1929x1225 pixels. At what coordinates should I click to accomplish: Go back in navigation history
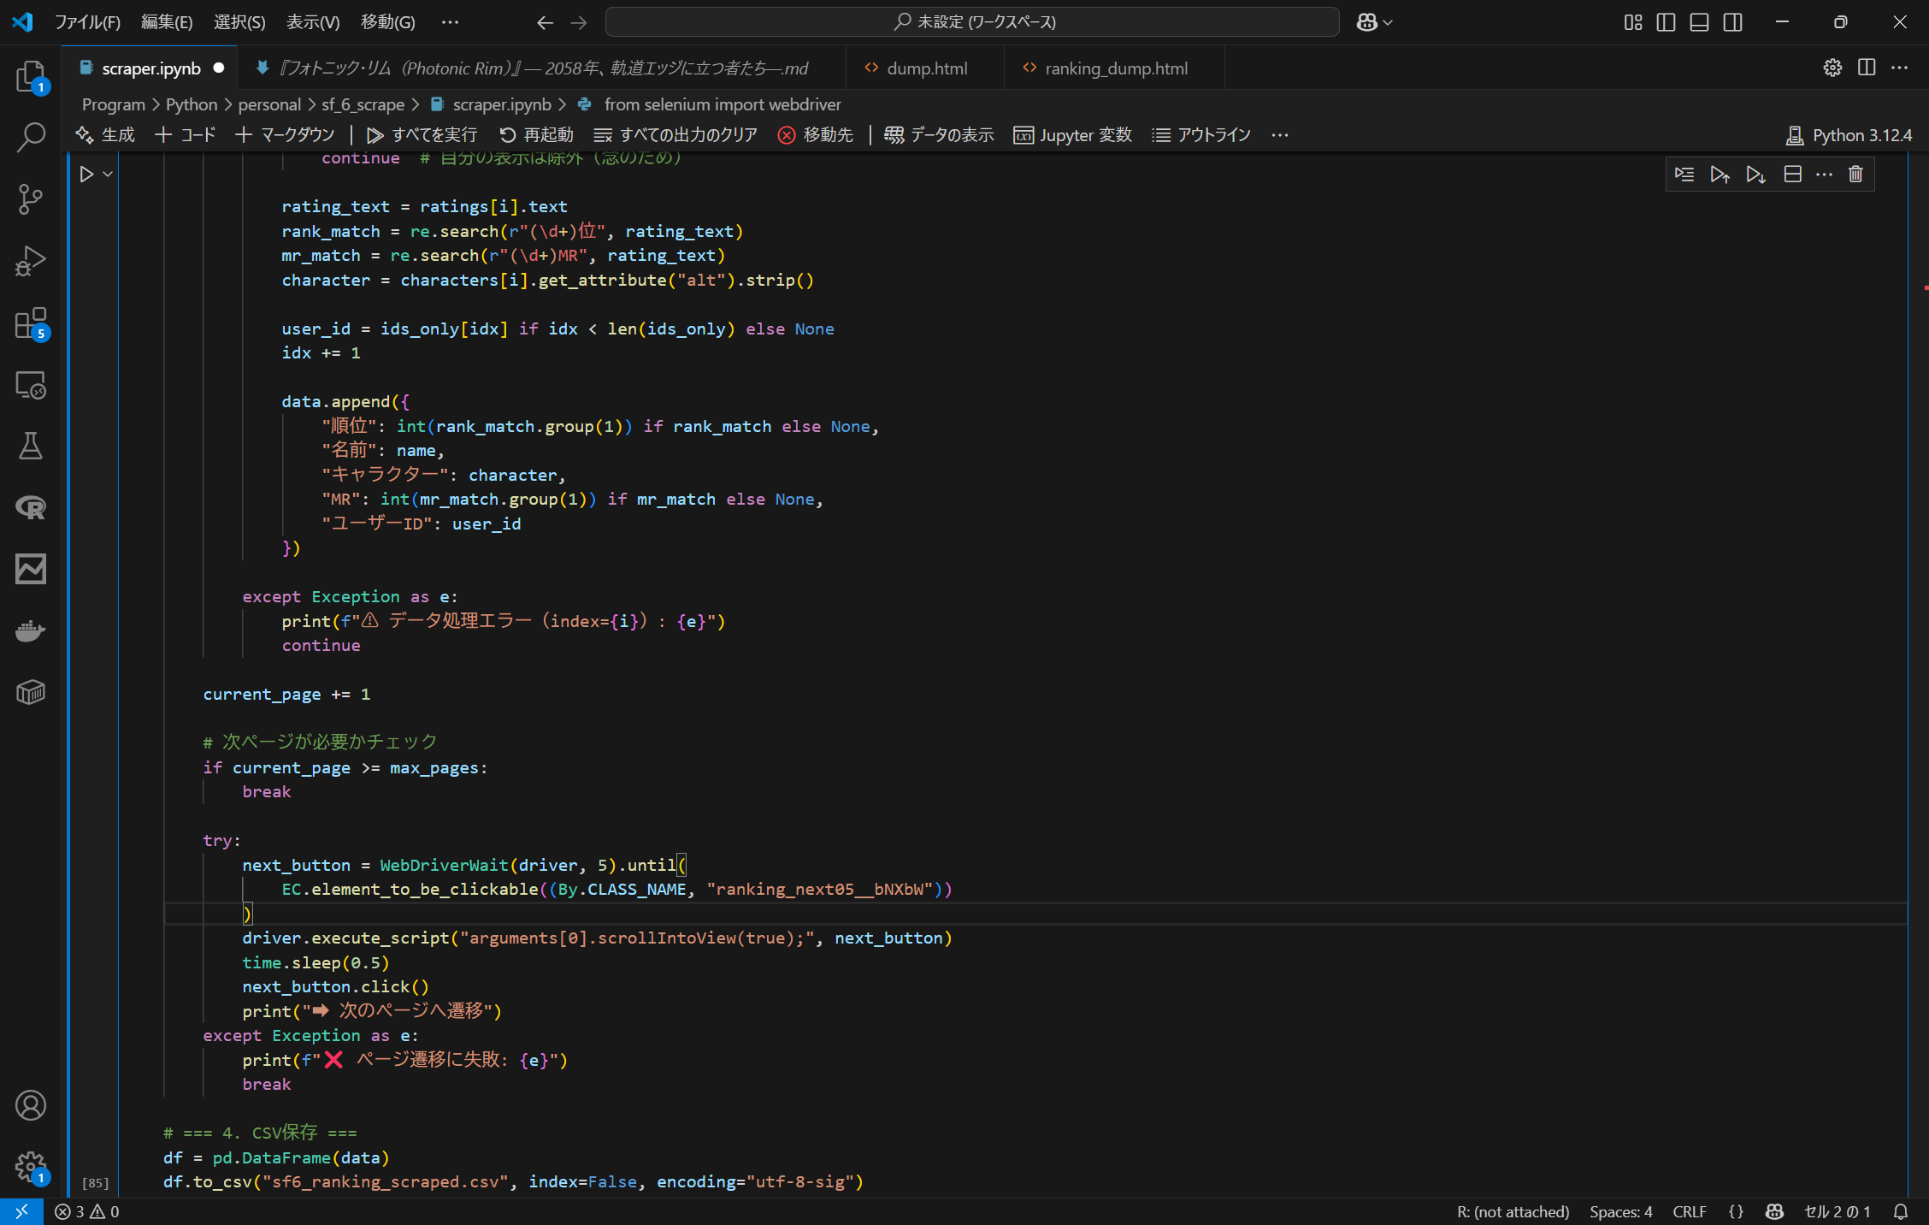[545, 22]
